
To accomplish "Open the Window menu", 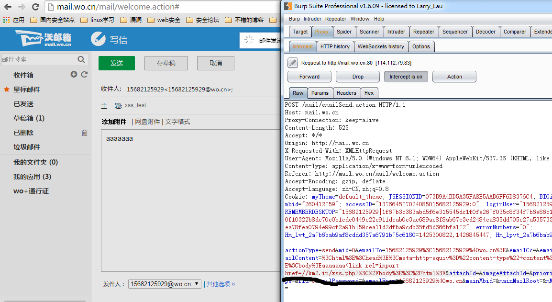I will [x=360, y=19].
